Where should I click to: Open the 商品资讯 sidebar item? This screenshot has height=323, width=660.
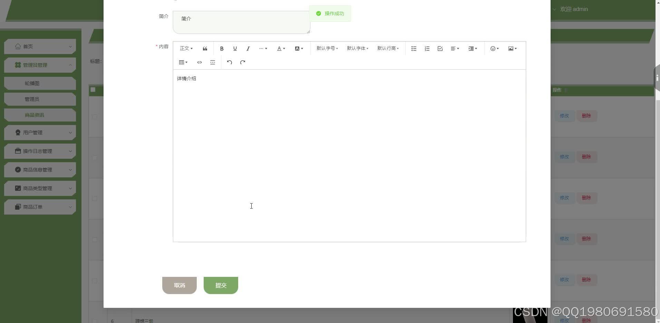[40, 115]
